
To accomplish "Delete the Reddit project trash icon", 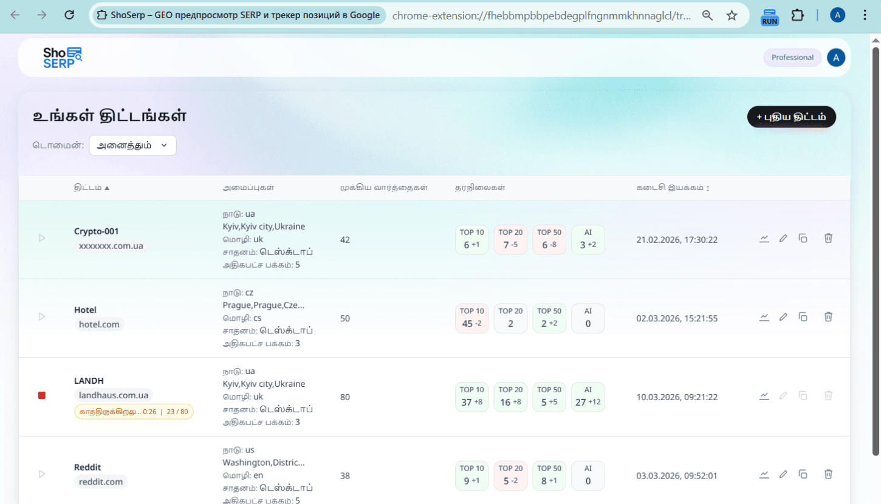I will click(828, 474).
